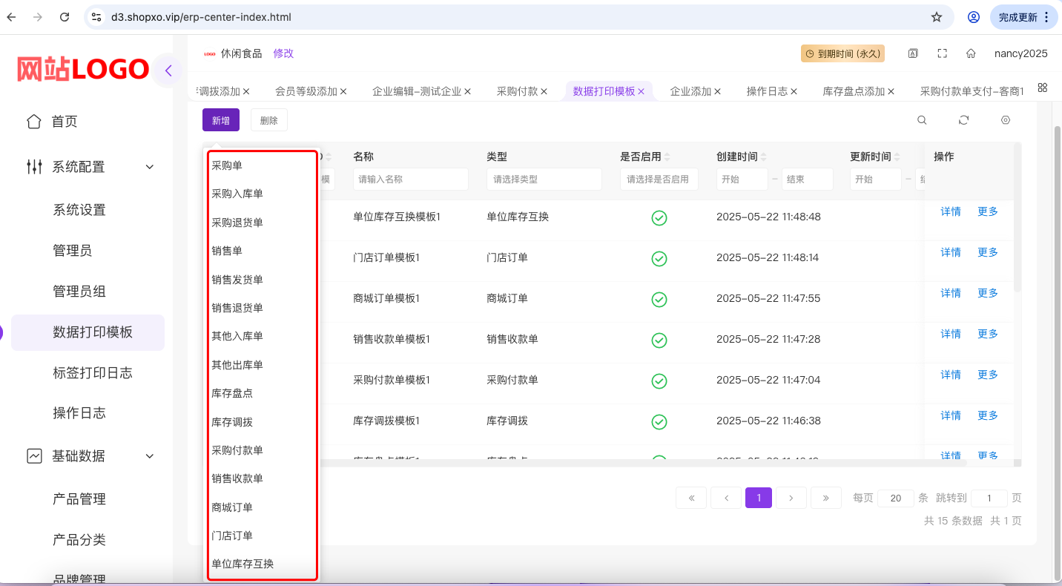1062x586 pixels.
Task: Open the tab grid icon beside the tabs
Action: [1043, 88]
